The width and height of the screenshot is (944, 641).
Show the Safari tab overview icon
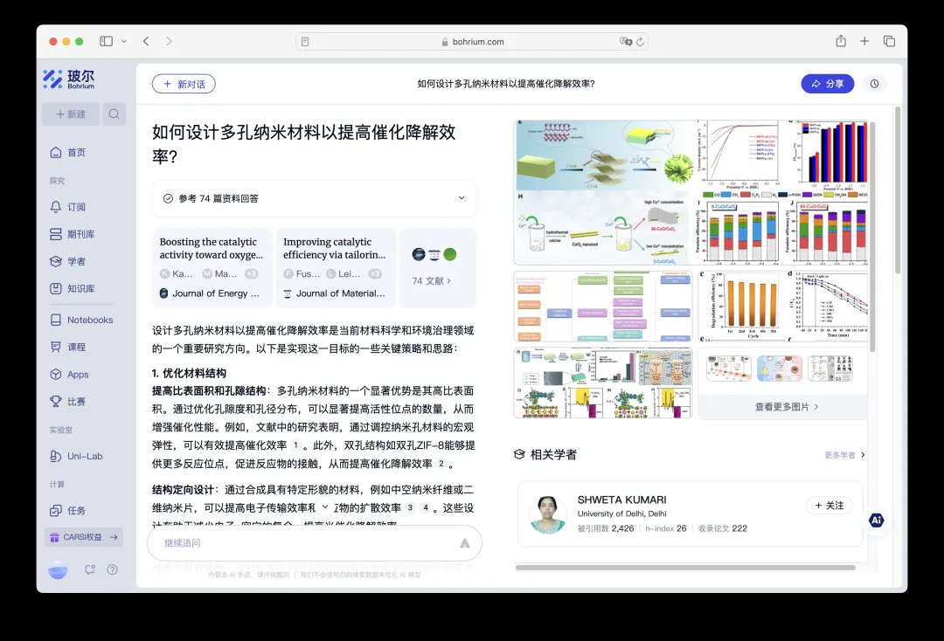point(889,41)
